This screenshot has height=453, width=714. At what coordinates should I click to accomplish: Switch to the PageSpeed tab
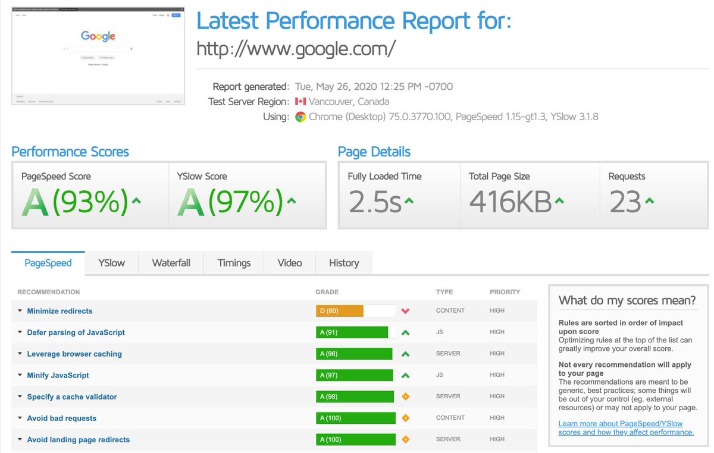click(48, 263)
